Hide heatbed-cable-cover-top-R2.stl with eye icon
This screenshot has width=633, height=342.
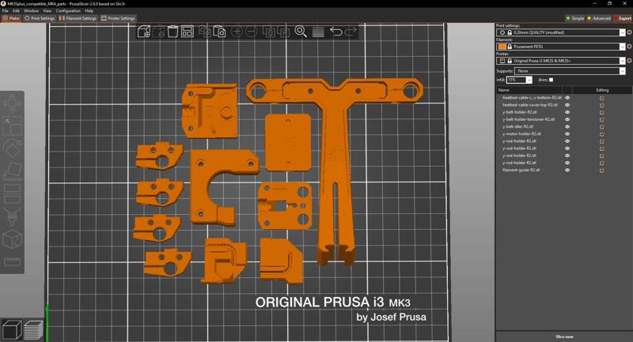pyautogui.click(x=567, y=105)
